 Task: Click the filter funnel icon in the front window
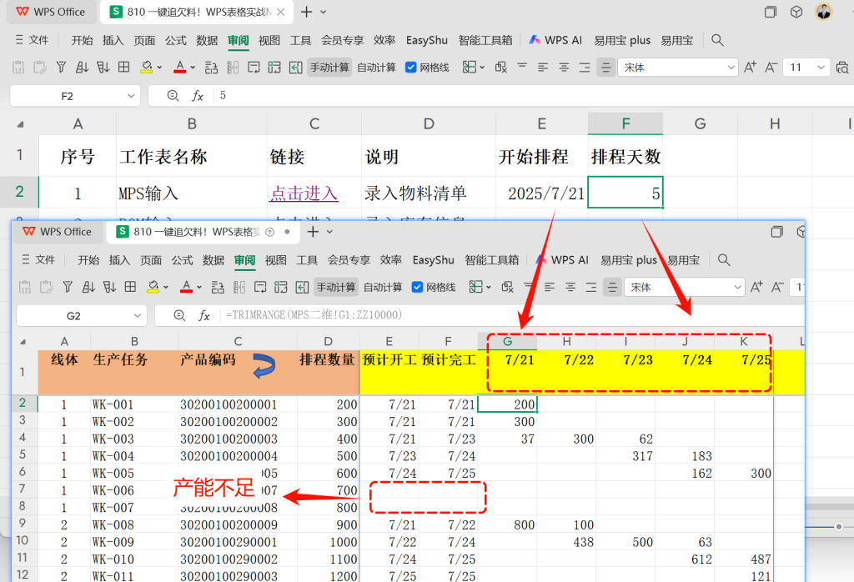(68, 287)
